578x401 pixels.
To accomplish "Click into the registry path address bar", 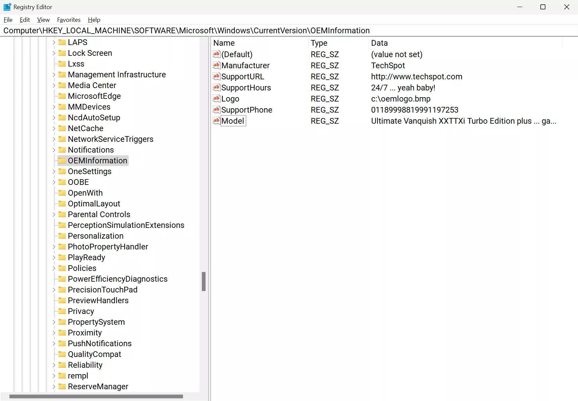I will [289, 31].
